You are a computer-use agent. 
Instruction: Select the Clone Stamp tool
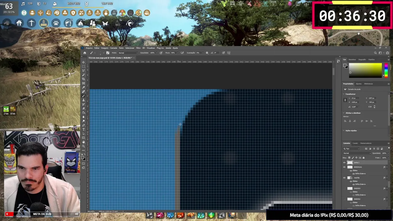[x=84, y=100]
